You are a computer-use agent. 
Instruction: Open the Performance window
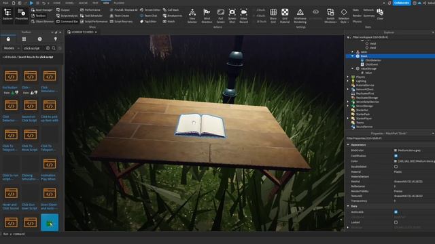(90, 9)
